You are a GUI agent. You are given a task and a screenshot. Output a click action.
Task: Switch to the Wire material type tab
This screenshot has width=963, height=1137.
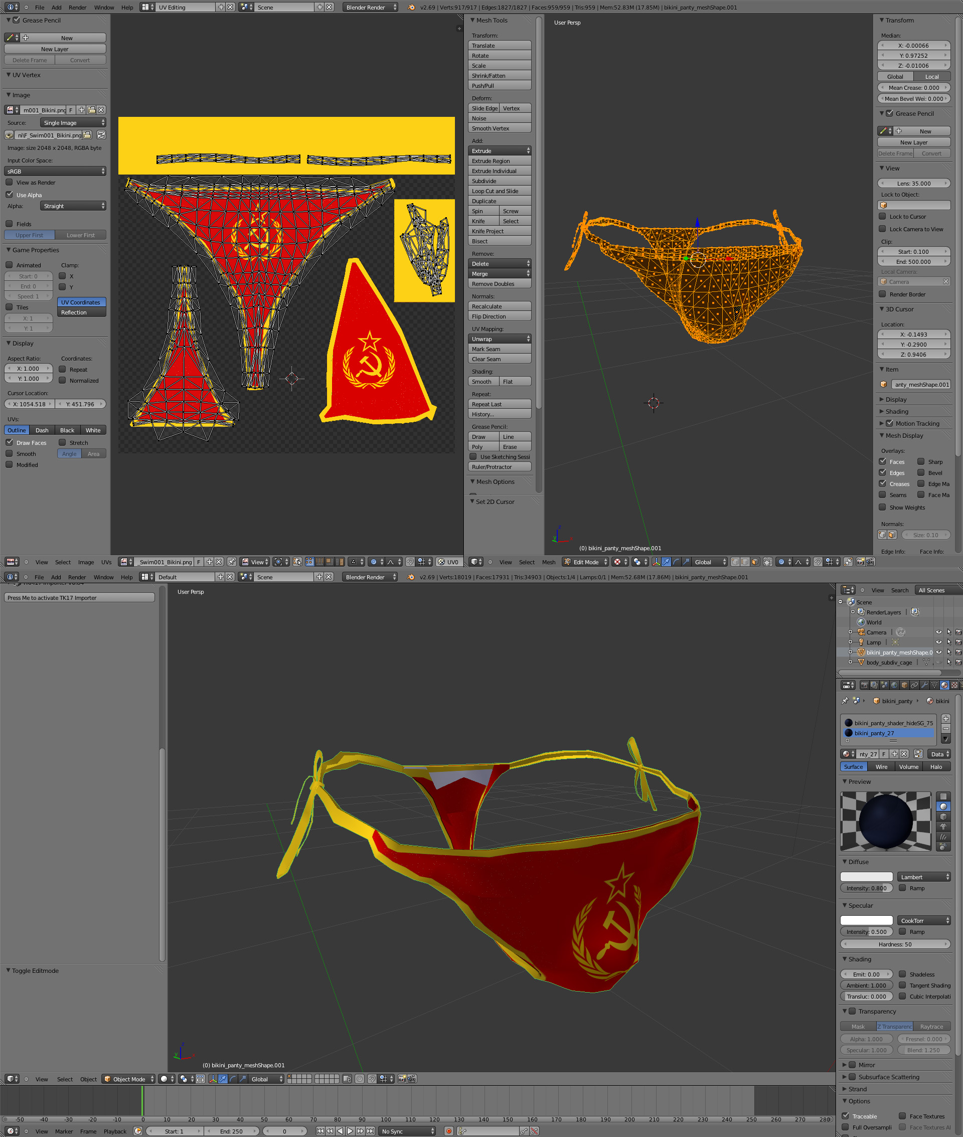(x=882, y=766)
